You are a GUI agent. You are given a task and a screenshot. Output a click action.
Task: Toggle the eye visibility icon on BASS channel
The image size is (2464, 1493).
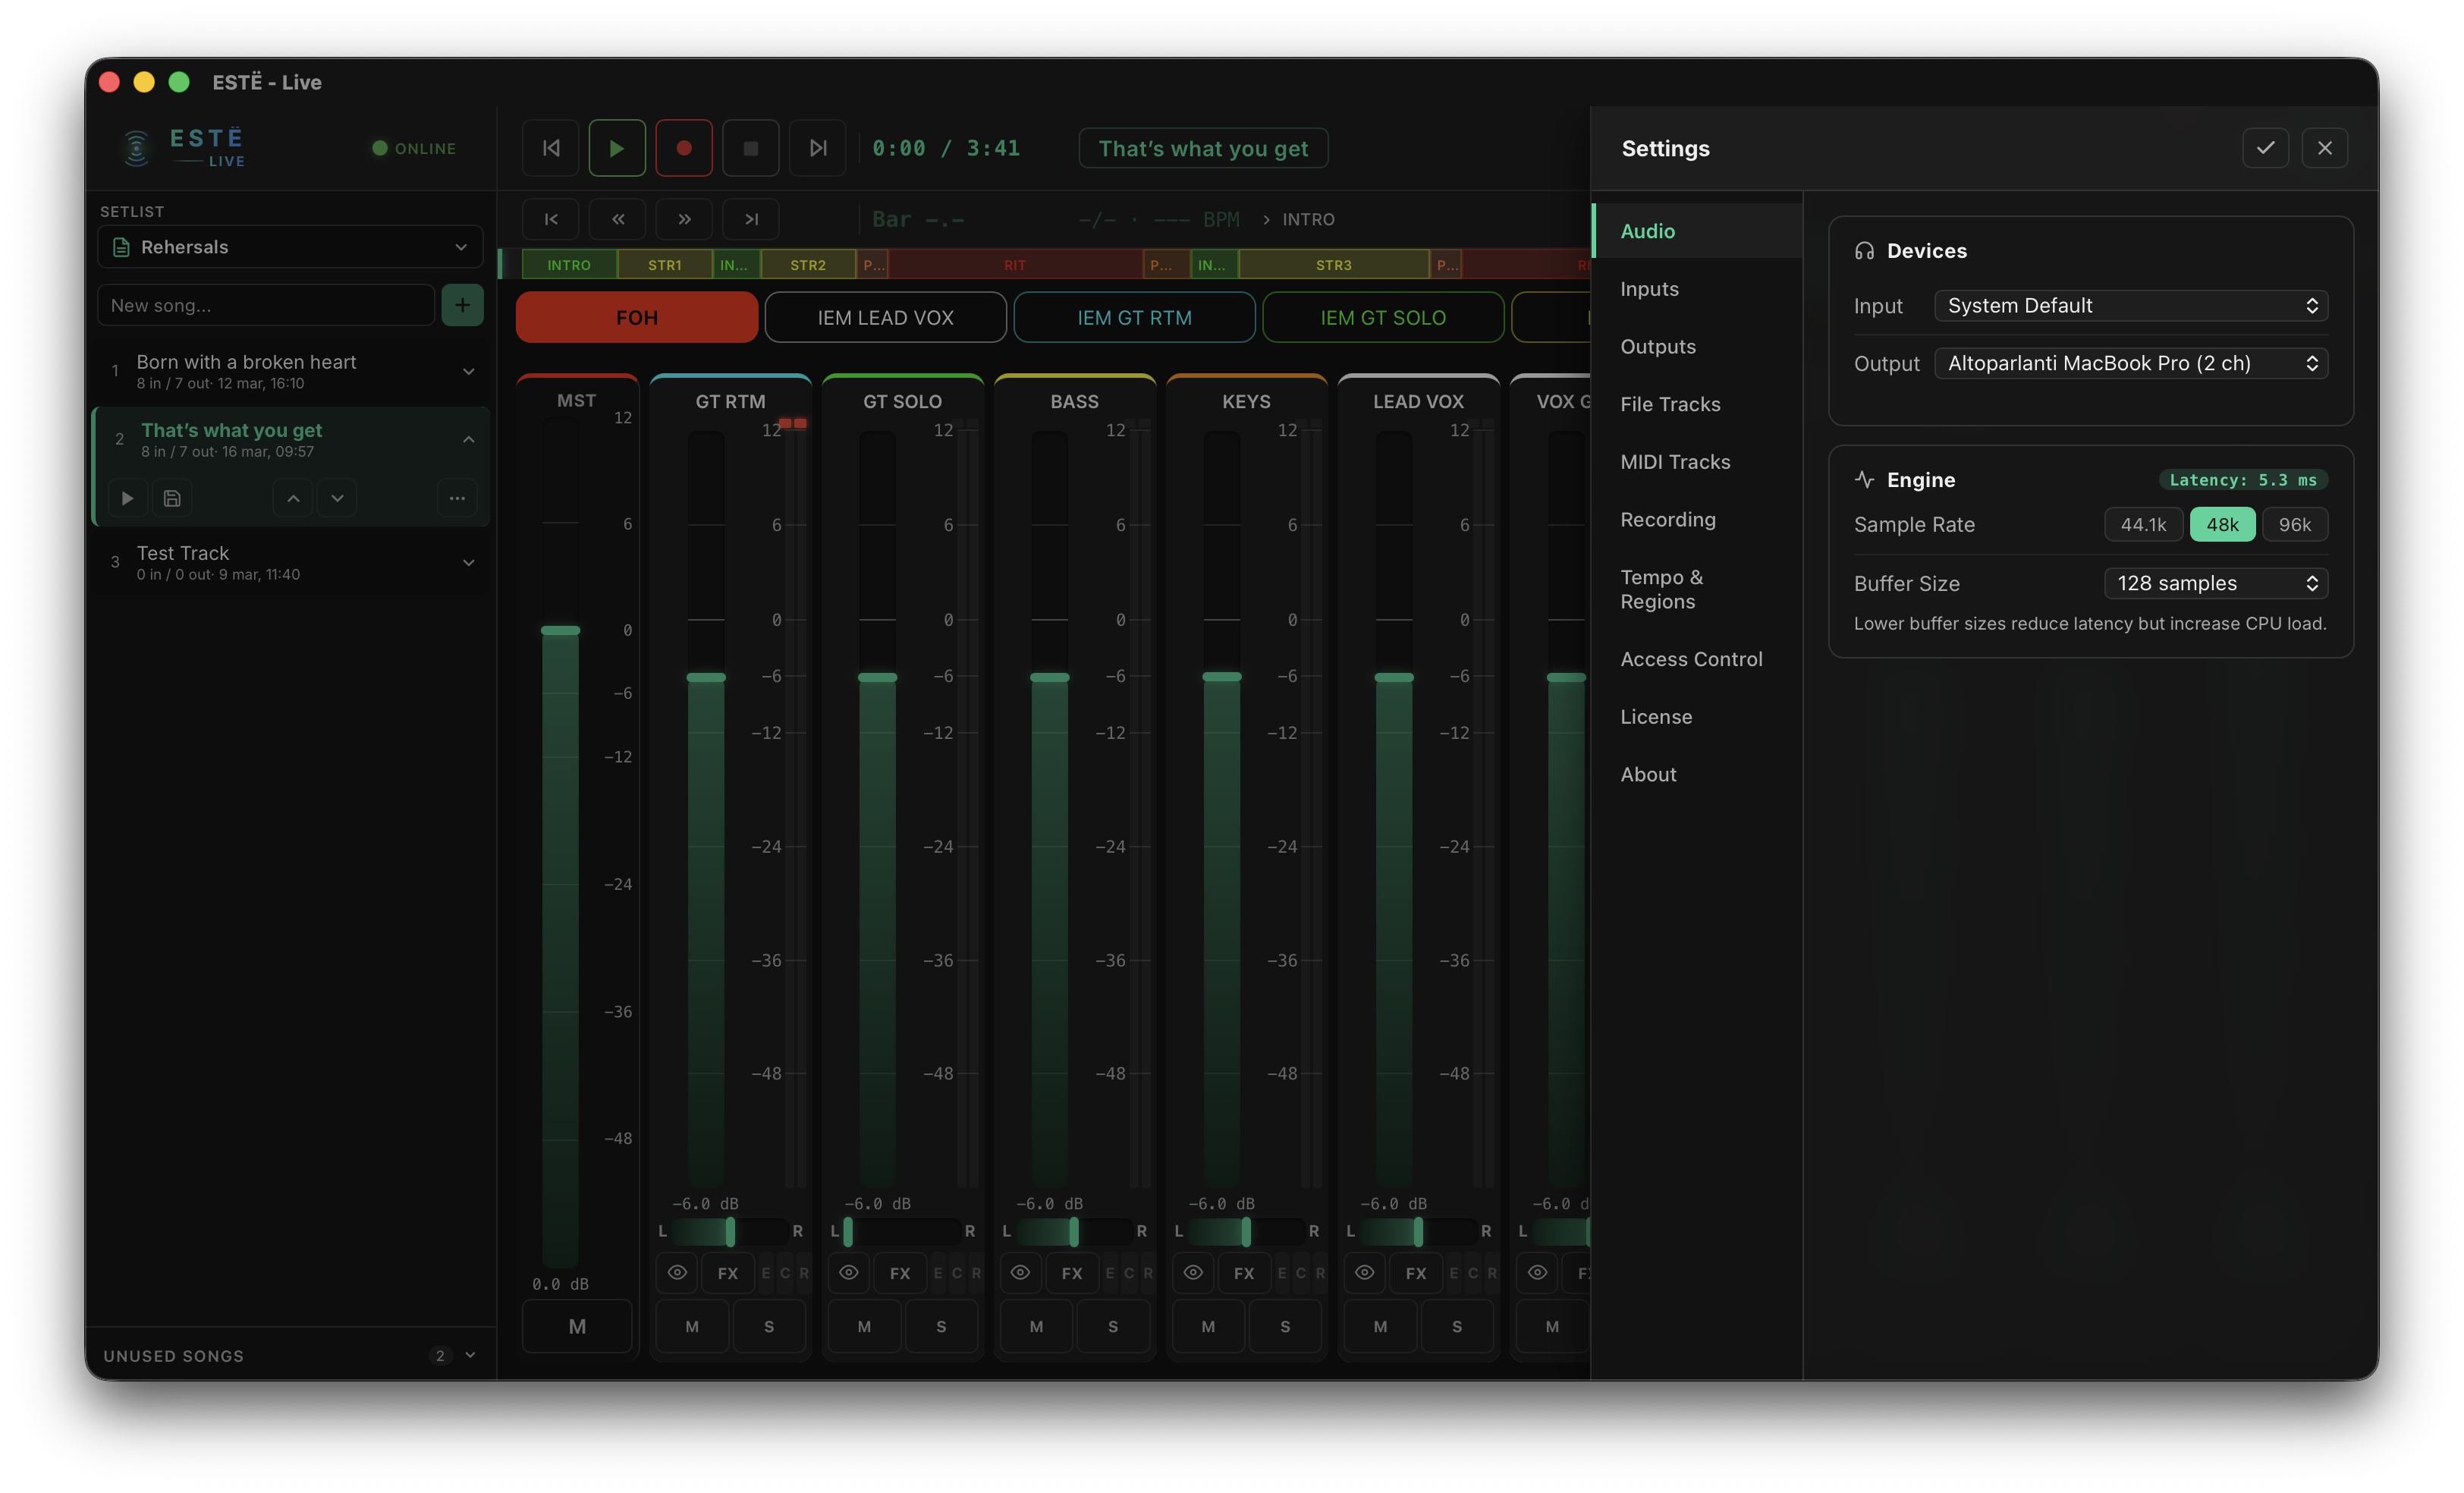point(1021,1273)
